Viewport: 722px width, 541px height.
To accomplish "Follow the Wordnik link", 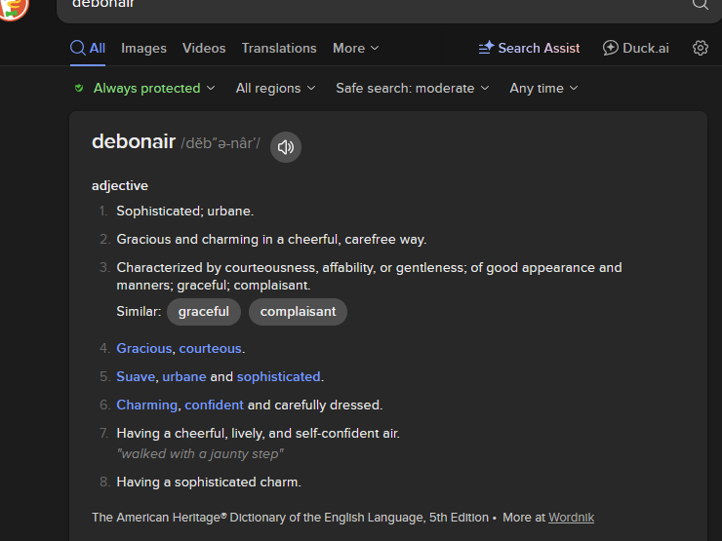I will [571, 518].
